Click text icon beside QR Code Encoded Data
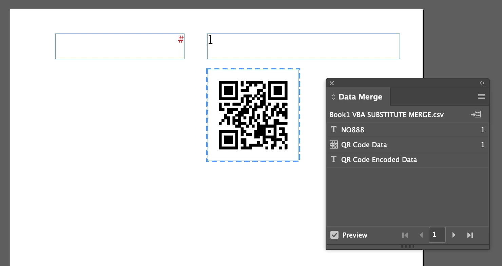This screenshot has width=502, height=266. tap(334, 159)
